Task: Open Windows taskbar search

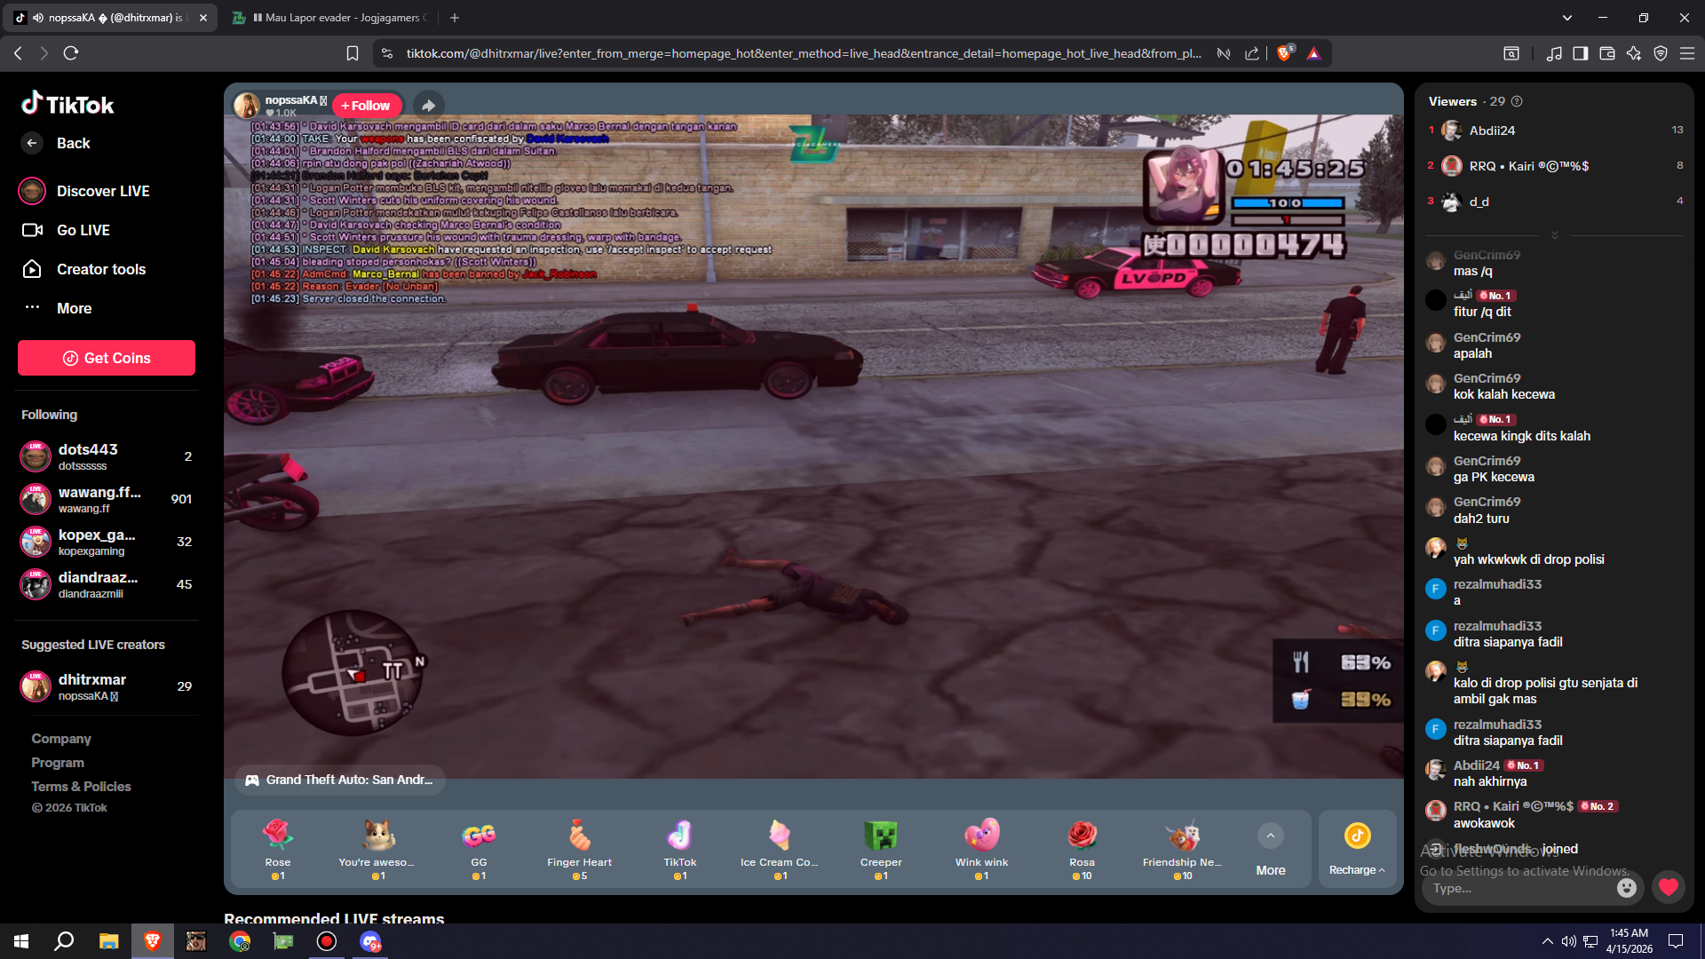Action: [64, 941]
